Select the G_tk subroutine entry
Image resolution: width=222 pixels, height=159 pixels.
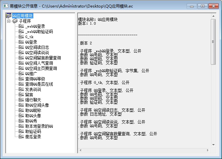click(29, 37)
